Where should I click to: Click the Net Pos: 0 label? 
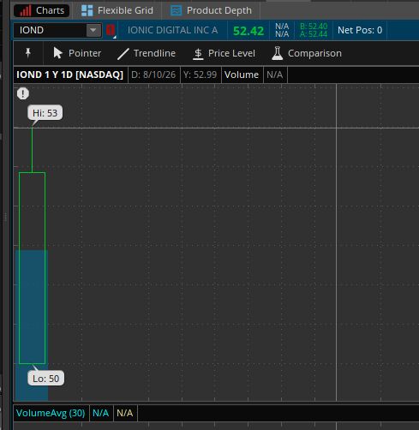(x=360, y=30)
